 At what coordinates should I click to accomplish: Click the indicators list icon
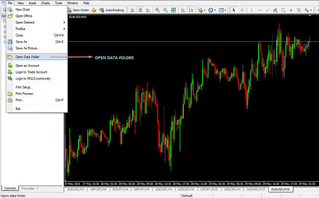(x=201, y=10)
